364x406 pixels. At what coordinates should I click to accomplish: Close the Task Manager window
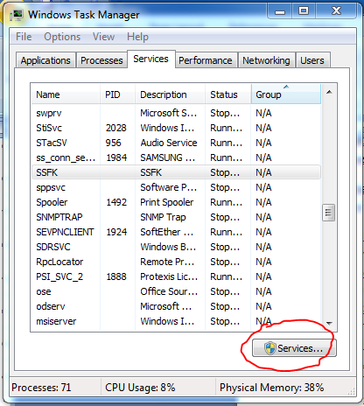(x=336, y=11)
